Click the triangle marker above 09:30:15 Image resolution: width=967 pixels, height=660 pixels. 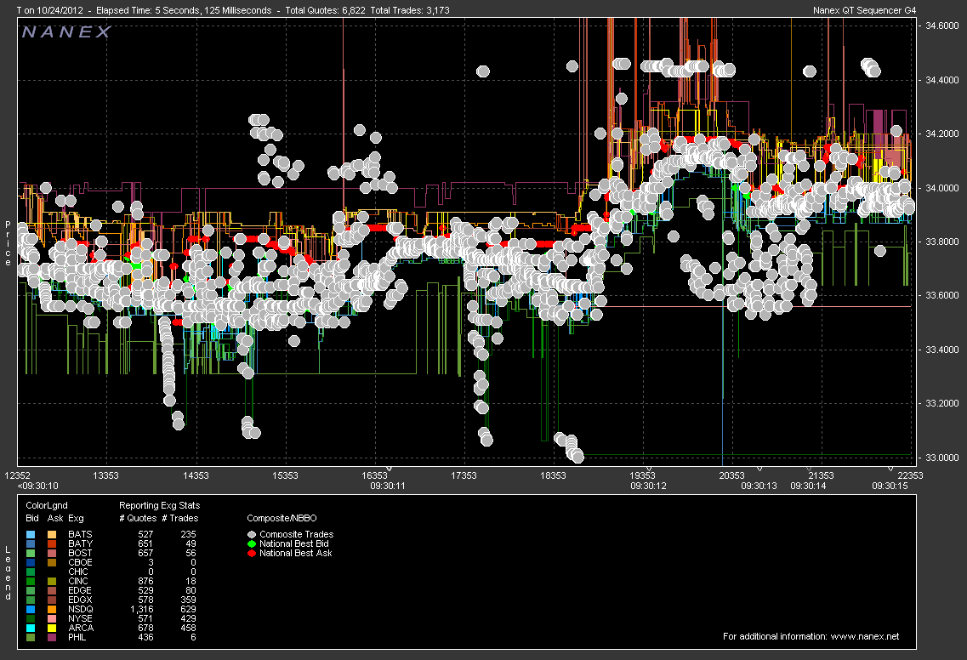pyautogui.click(x=890, y=469)
